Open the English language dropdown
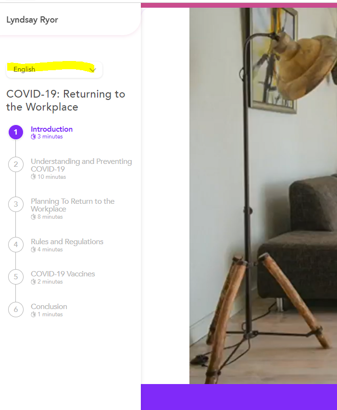The image size is (337, 410). (54, 70)
